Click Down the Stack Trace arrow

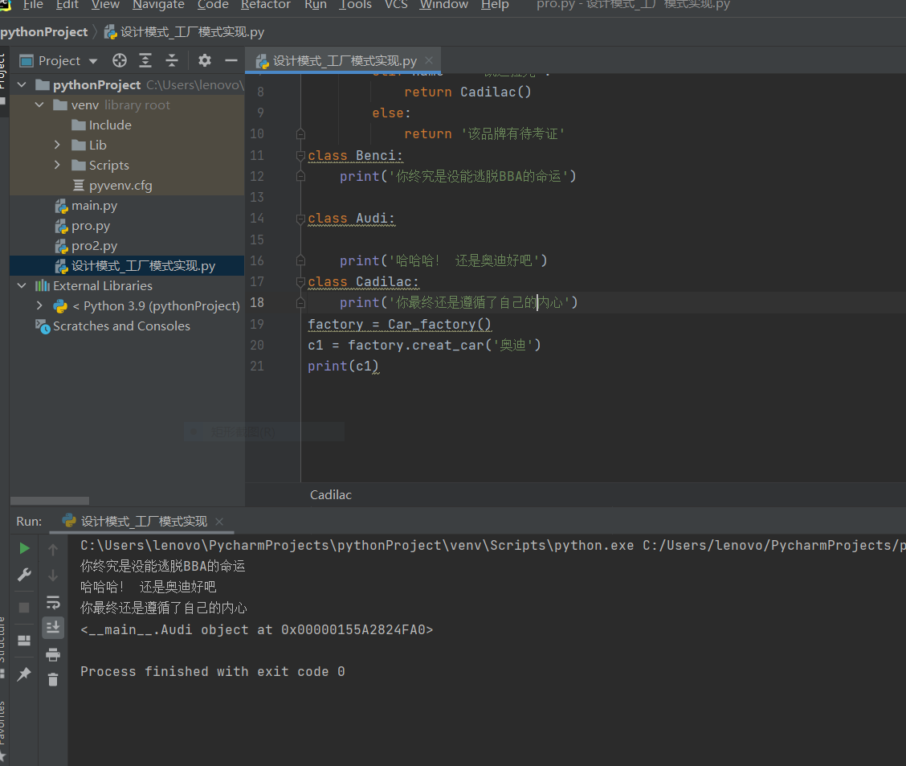pyautogui.click(x=52, y=576)
